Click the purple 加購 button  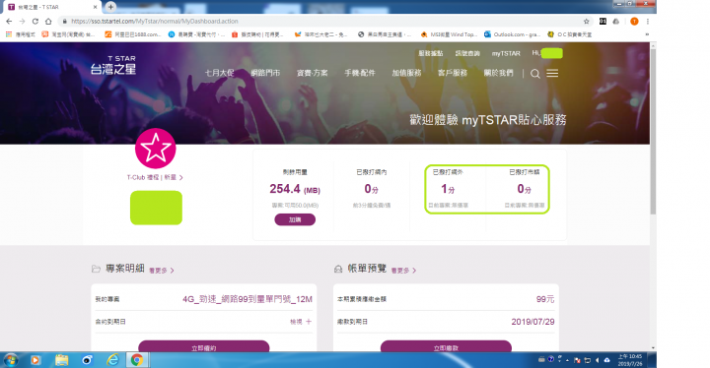[x=295, y=219]
